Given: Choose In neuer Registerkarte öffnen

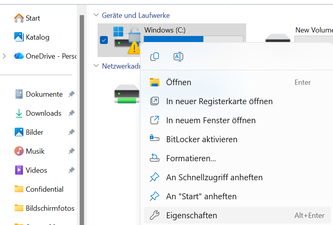Looking at the screenshot, I should 219,101.
